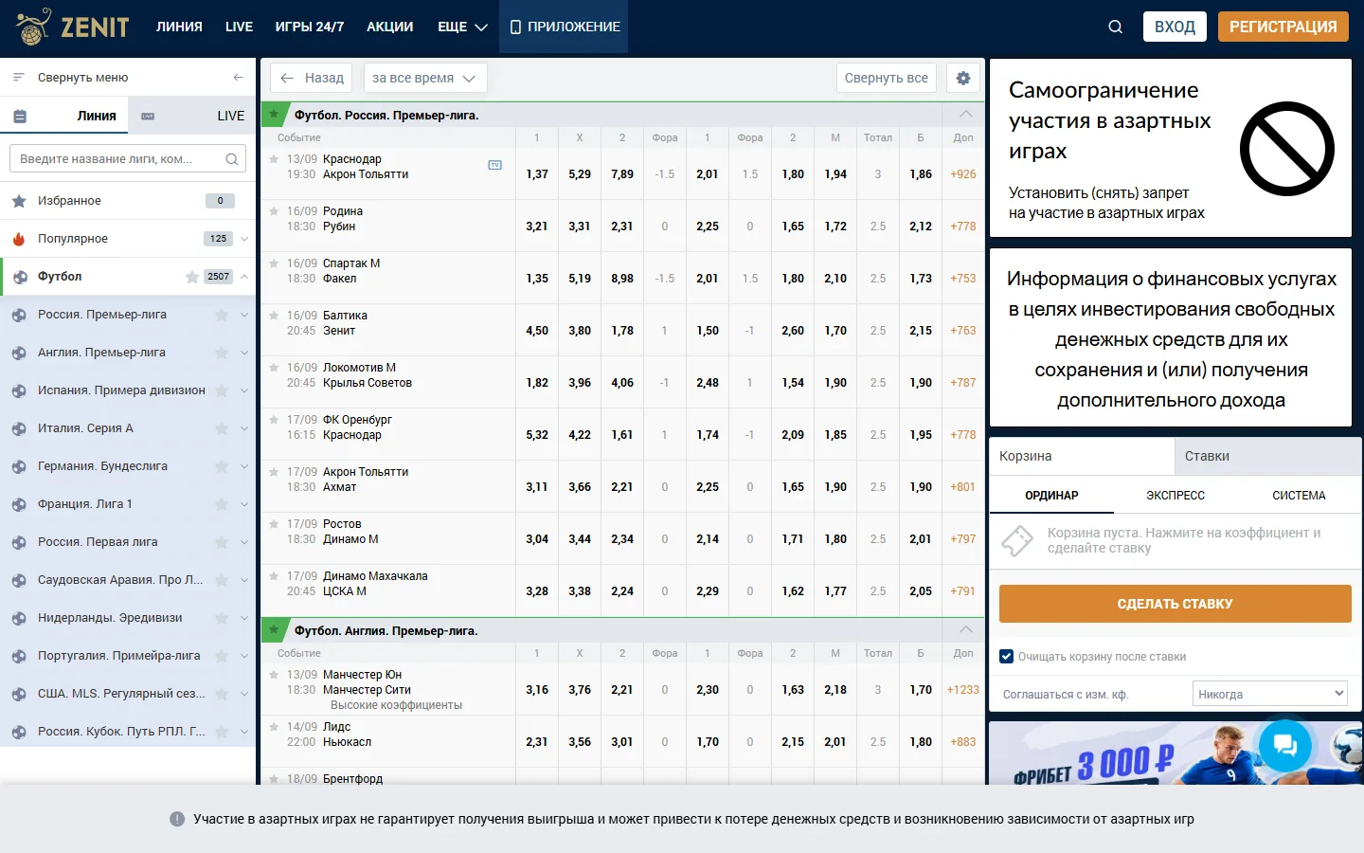This screenshot has width=1364, height=853.
Task: Select draw odds 3,80 for Балтика – Зенит
Action: point(580,331)
